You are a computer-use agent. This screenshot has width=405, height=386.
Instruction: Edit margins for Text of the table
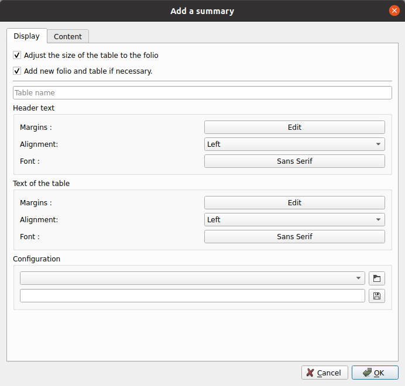coord(294,203)
